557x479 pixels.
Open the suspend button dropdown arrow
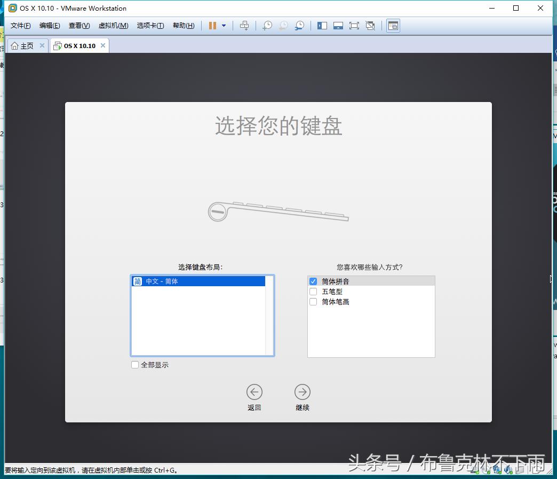click(222, 25)
